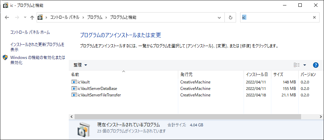Sort by サイズ column header
This screenshot has height=140, width=324.
pos(285,74)
